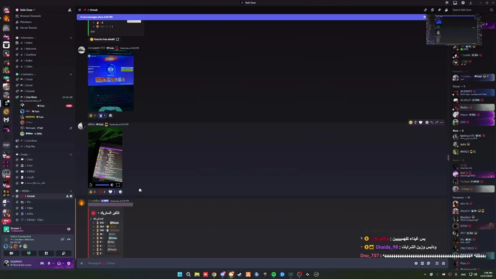
Task: Open Browse Channels
Action: (30, 16)
